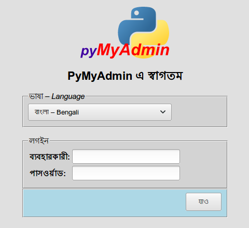Click the ব্যবহারকারী: username label
The width and height of the screenshot is (249, 228).
tap(50, 157)
